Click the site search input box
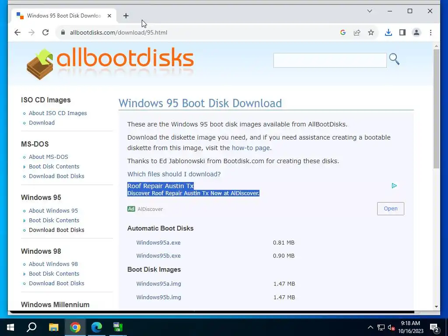448x336 pixels. coord(330,60)
